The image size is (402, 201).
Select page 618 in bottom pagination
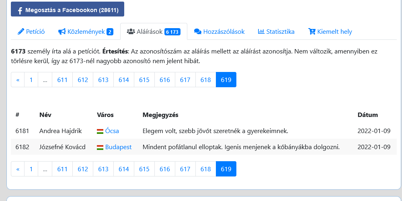coord(205,169)
